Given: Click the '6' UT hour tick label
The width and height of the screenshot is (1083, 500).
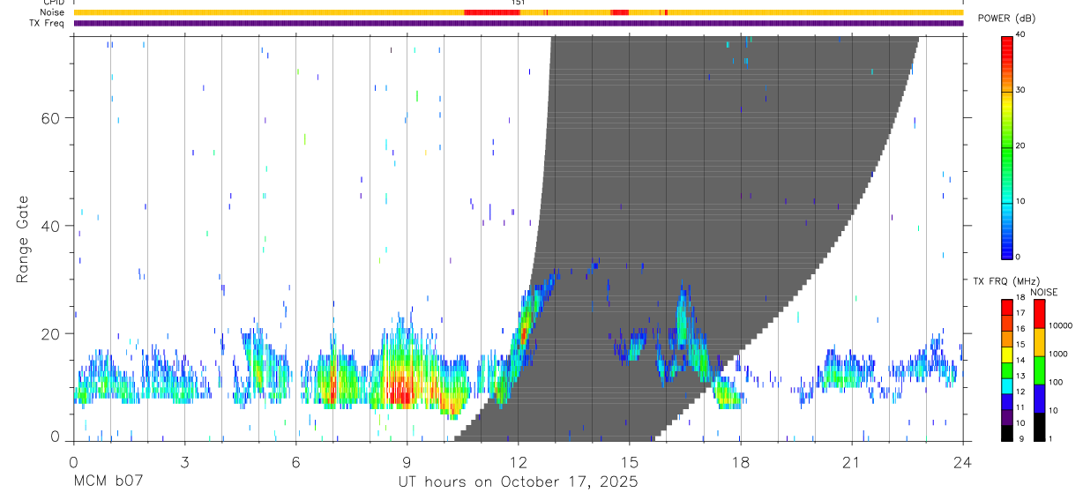Looking at the screenshot, I should [x=295, y=462].
